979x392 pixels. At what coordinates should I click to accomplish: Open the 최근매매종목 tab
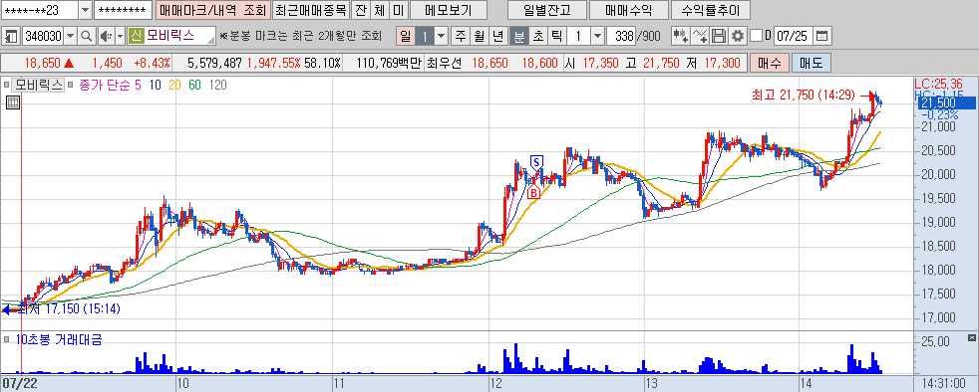311,11
